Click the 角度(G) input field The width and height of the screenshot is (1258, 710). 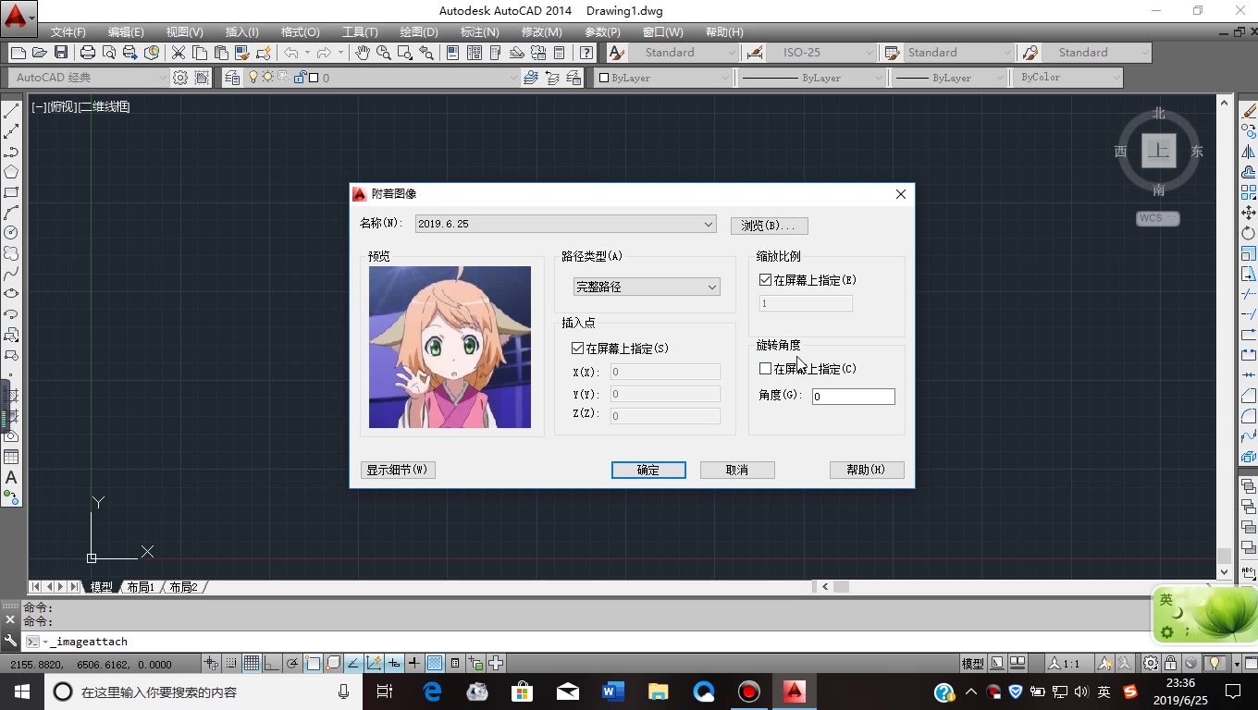[x=853, y=396]
